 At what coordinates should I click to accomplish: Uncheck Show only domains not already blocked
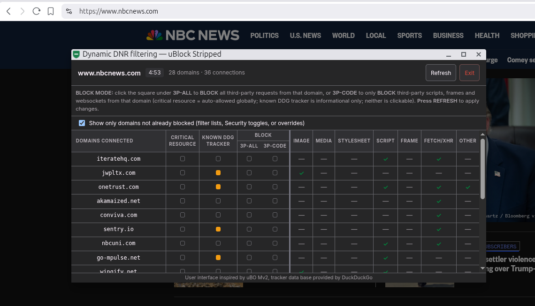(82, 123)
